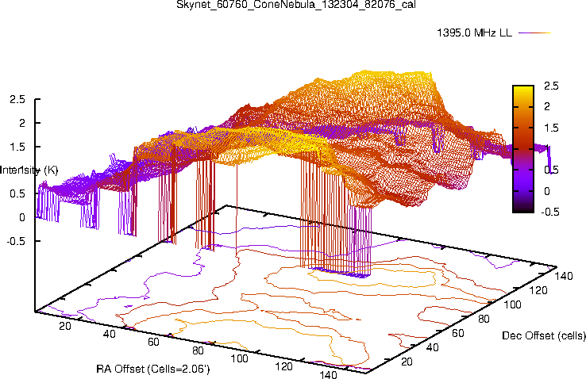The image size is (586, 379).
Task: Click the Dec Offset (cells) axis label
Action: pyautogui.click(x=544, y=335)
